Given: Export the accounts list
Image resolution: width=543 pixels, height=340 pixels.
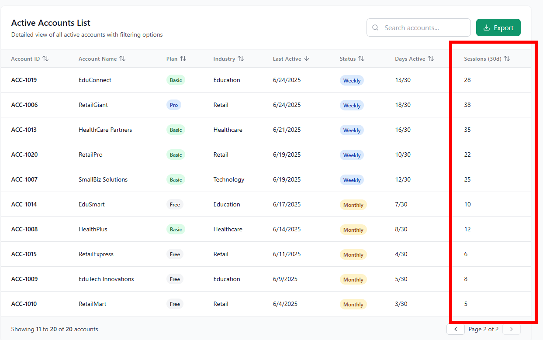Looking at the screenshot, I should 498,27.
